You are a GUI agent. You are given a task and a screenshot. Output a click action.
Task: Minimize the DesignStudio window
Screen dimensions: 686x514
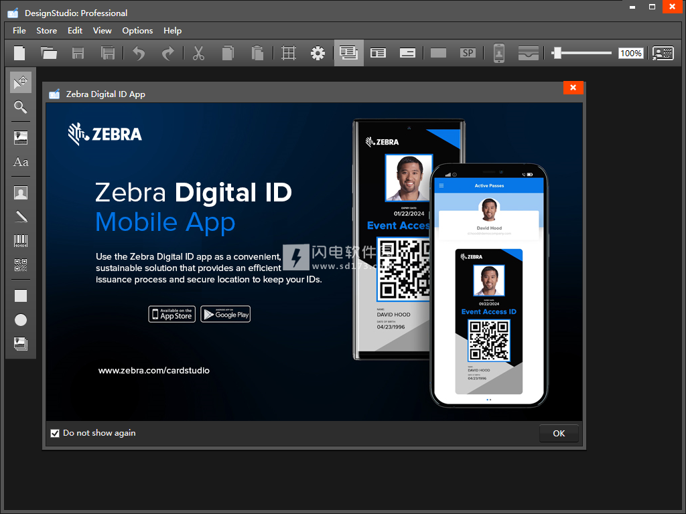pyautogui.click(x=632, y=7)
